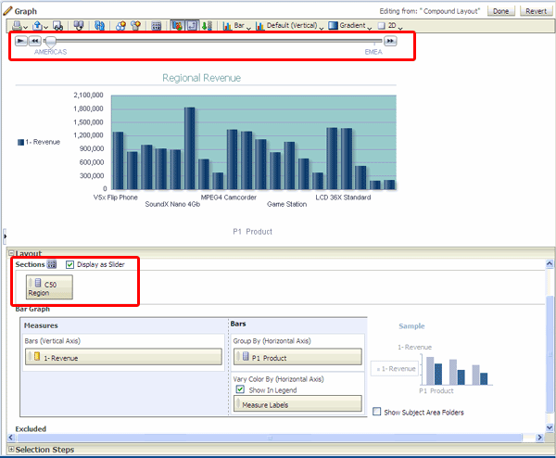Click the export icon in graph toolbar

click(x=37, y=26)
